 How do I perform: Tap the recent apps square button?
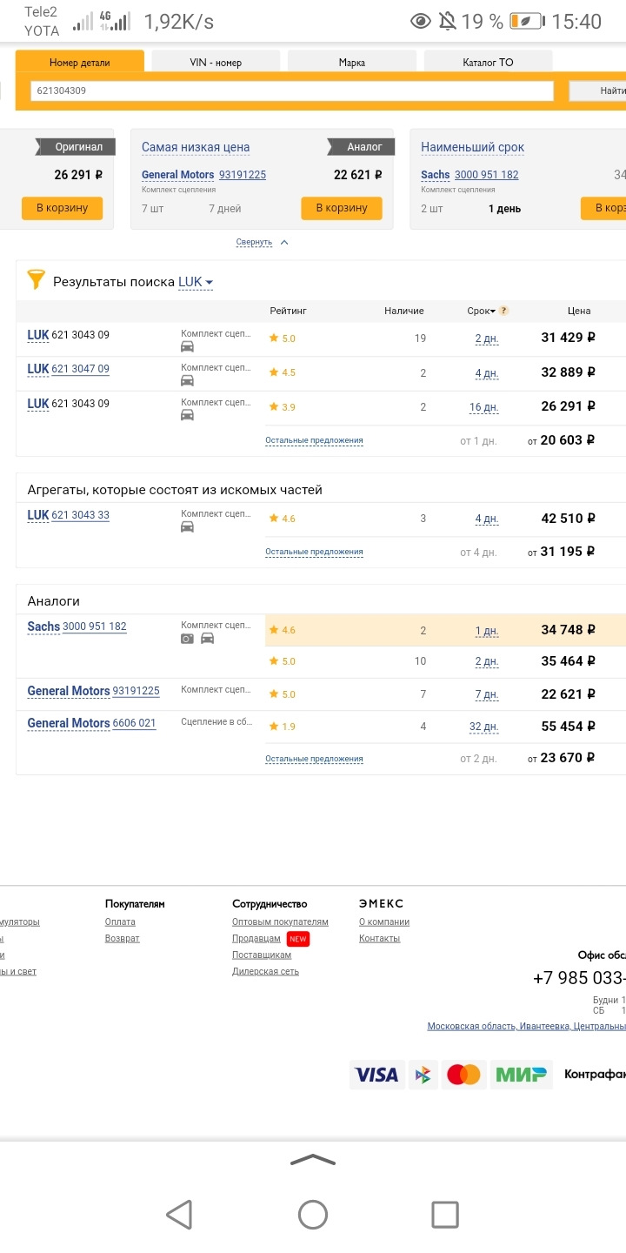pos(445,1214)
